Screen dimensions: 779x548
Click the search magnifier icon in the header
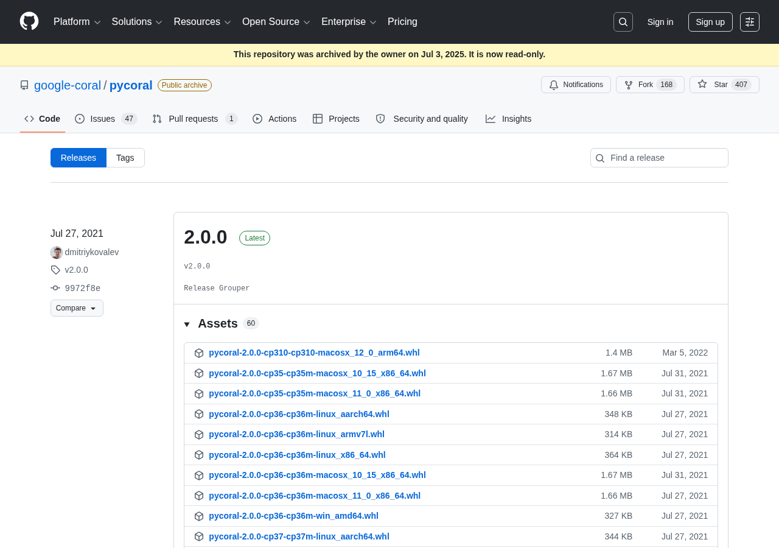[x=623, y=22]
